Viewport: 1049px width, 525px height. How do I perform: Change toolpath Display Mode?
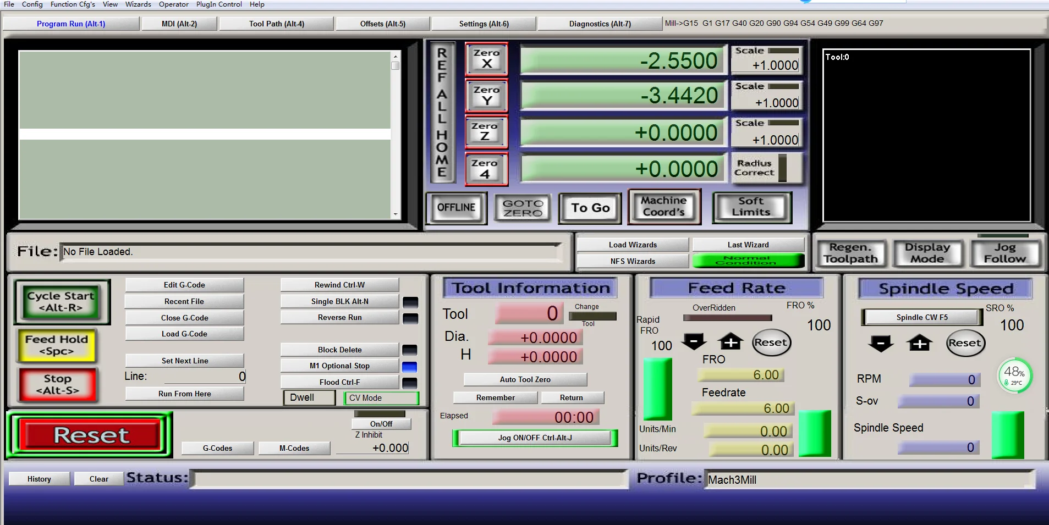tap(927, 253)
